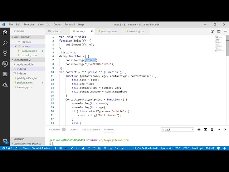Switch to the Output panel tab
The height and width of the screenshot is (172, 229).
point(74,129)
